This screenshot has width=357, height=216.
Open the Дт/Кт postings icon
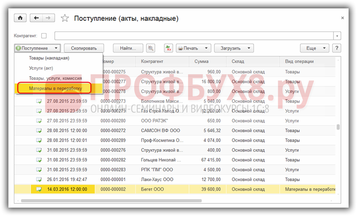168,48
